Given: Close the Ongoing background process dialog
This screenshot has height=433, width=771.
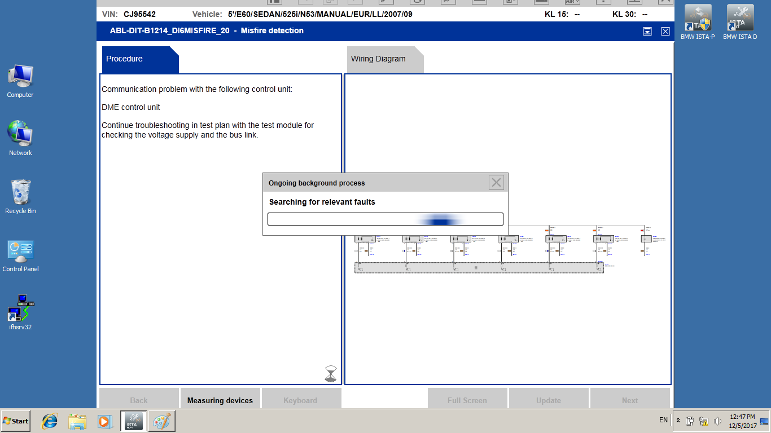Looking at the screenshot, I should 496,182.
